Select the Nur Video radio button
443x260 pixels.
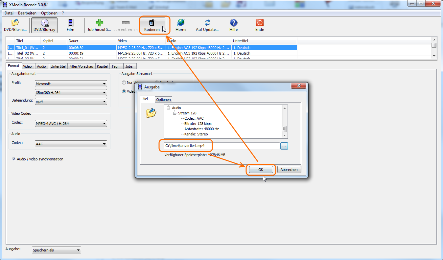pos(124,83)
